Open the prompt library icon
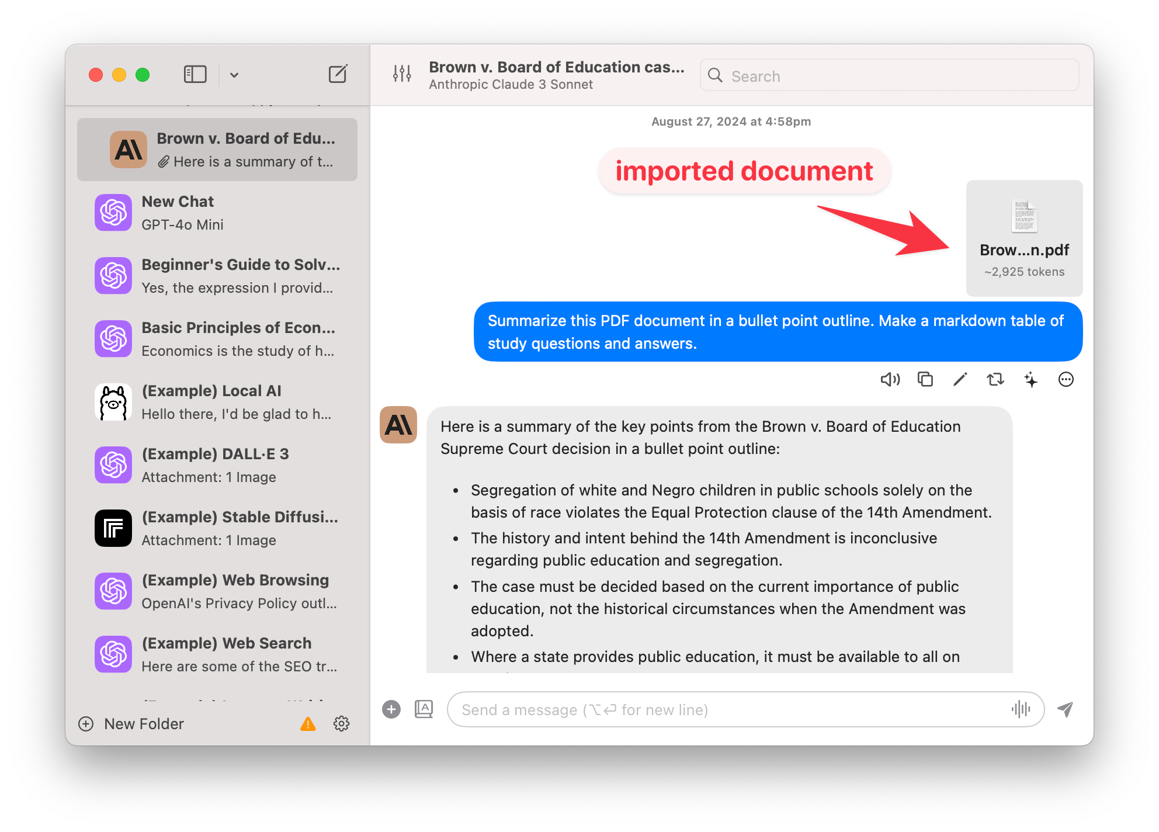1159x832 pixels. tap(424, 709)
